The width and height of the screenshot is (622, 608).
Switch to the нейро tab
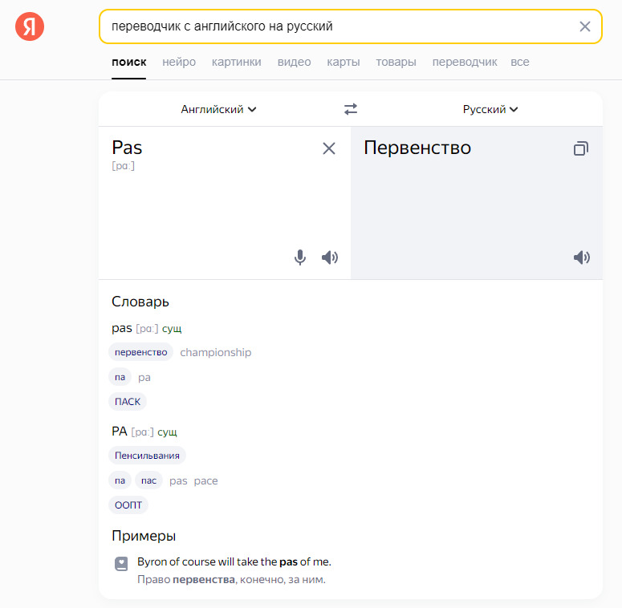pos(179,62)
